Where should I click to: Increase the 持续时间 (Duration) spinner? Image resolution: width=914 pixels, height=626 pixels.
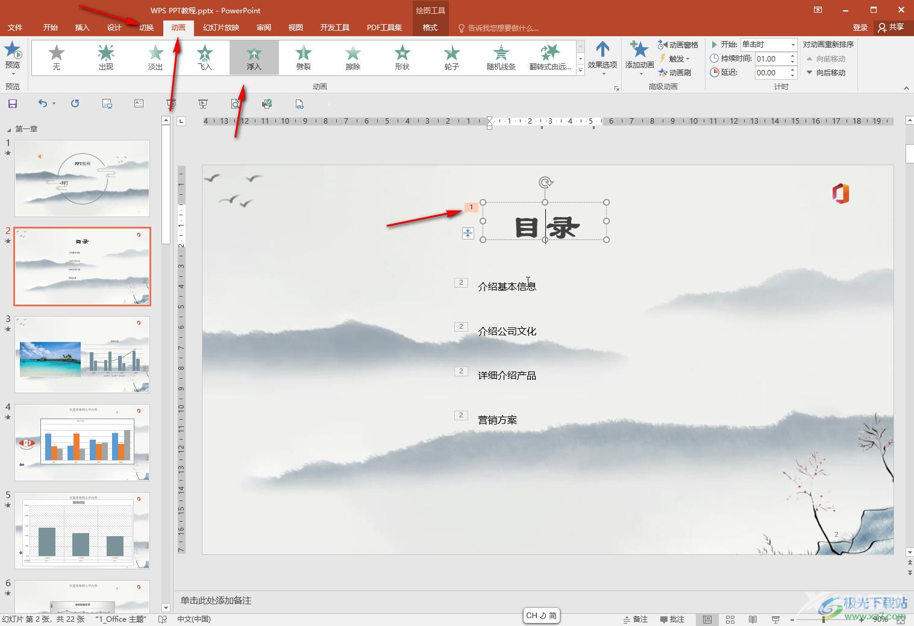tap(793, 55)
